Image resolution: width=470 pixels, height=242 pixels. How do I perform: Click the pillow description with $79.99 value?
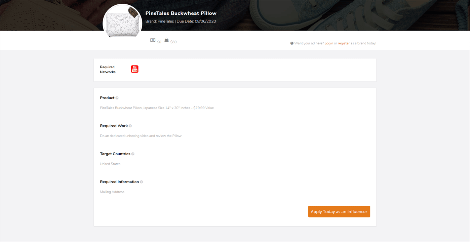tap(157, 108)
